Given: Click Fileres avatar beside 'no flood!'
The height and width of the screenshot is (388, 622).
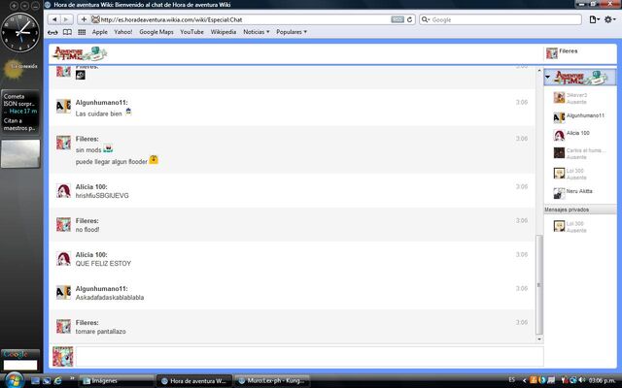Looking at the screenshot, I should 63,224.
